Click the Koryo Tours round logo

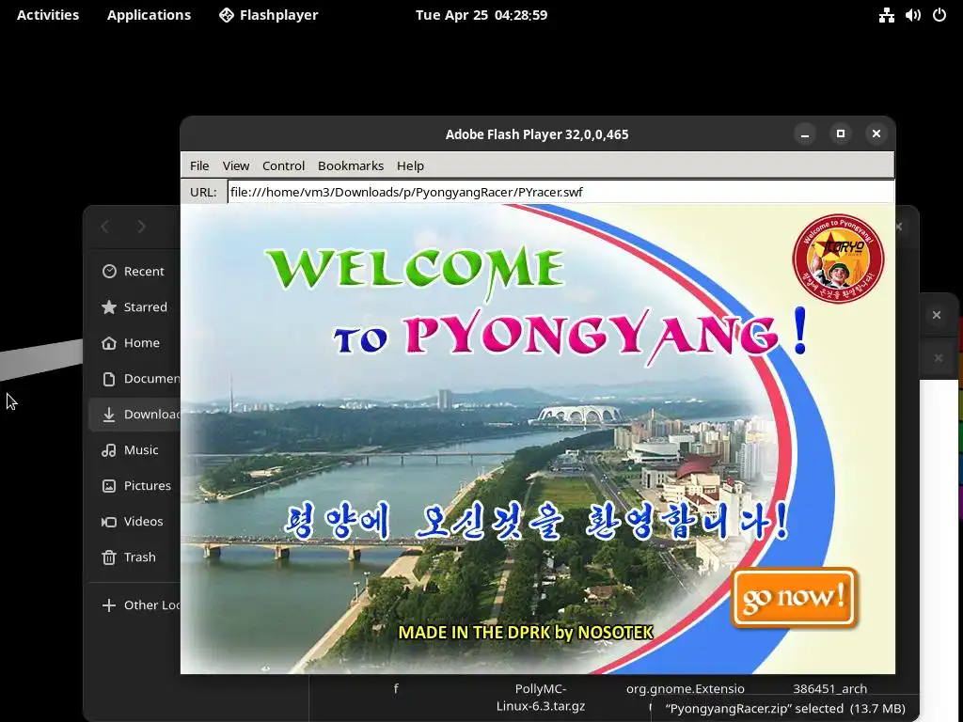[x=838, y=259]
